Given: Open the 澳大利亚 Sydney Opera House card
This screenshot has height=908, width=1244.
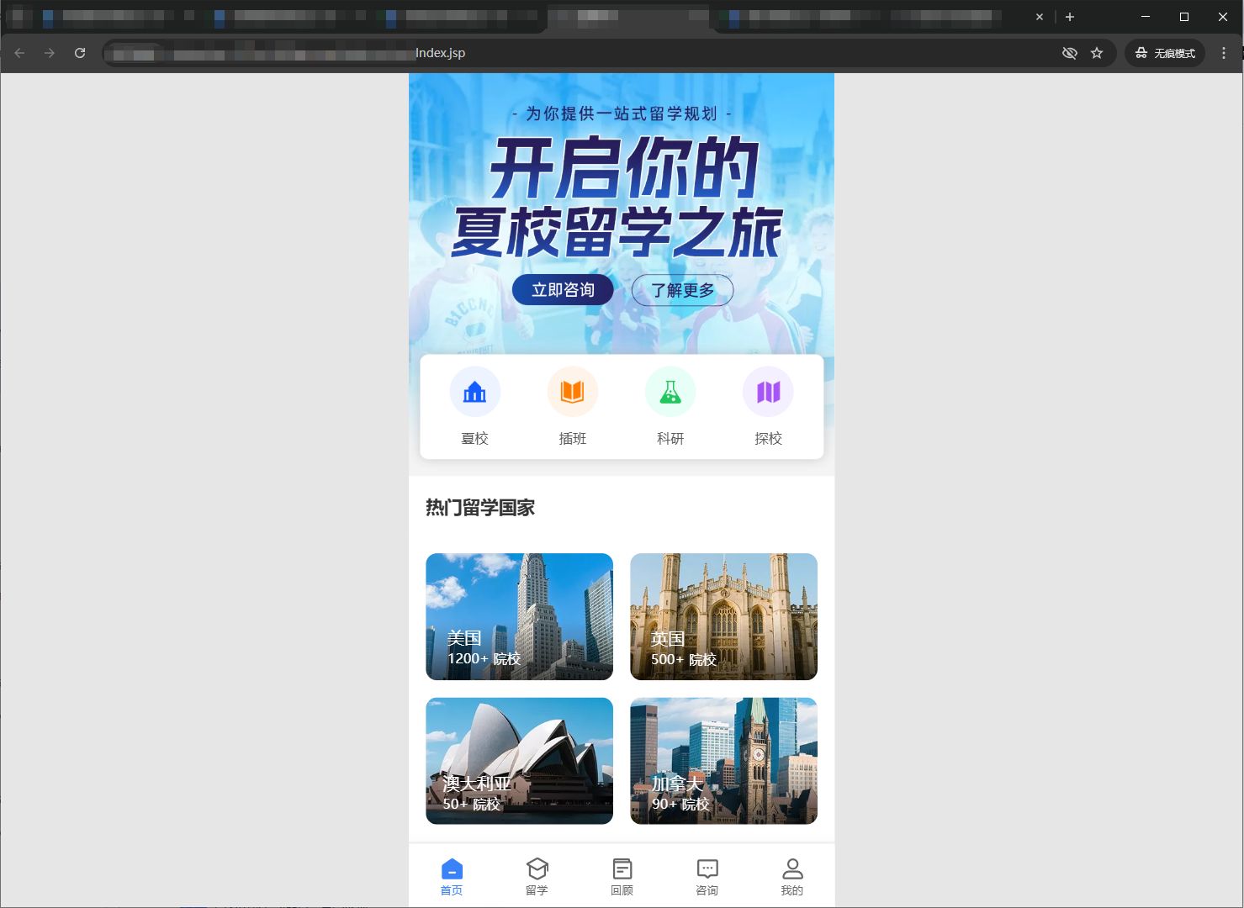Looking at the screenshot, I should tap(519, 761).
